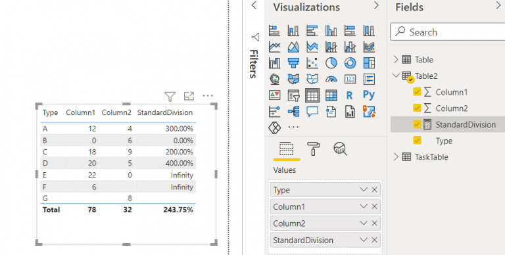Select the 100% stacked bar chart visual
505x255 pixels.
(x=350, y=31)
